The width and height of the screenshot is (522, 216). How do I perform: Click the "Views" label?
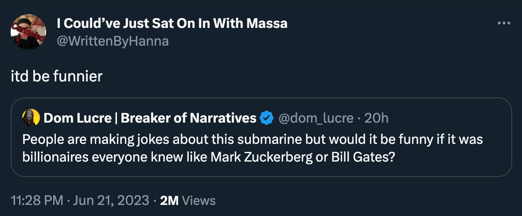[199, 201]
